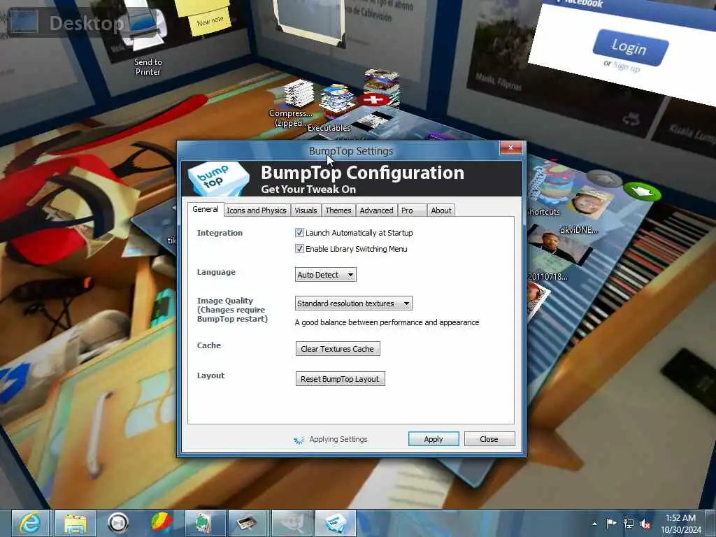Screen dimensions: 716x537
Task: Click the Close button in settings dialog
Action: point(489,439)
